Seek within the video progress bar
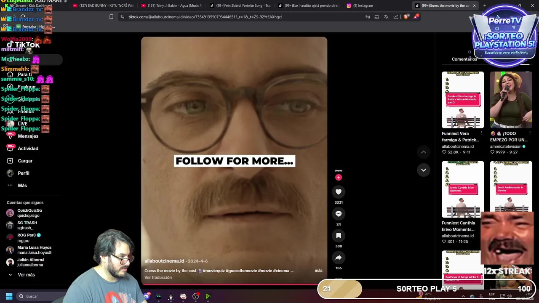The width and height of the screenshot is (539, 303). (234, 284)
